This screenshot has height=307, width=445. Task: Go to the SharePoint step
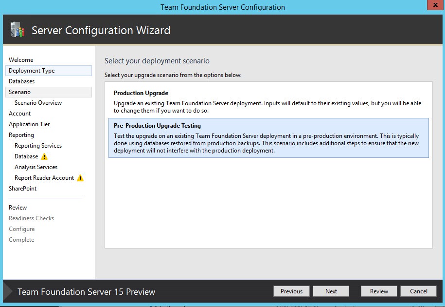click(x=23, y=189)
